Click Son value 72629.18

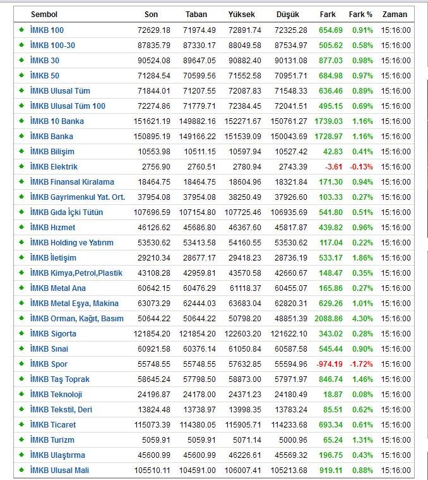pos(154,30)
